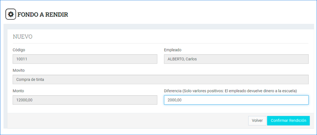Select the Código field showing 10011

coord(85,59)
